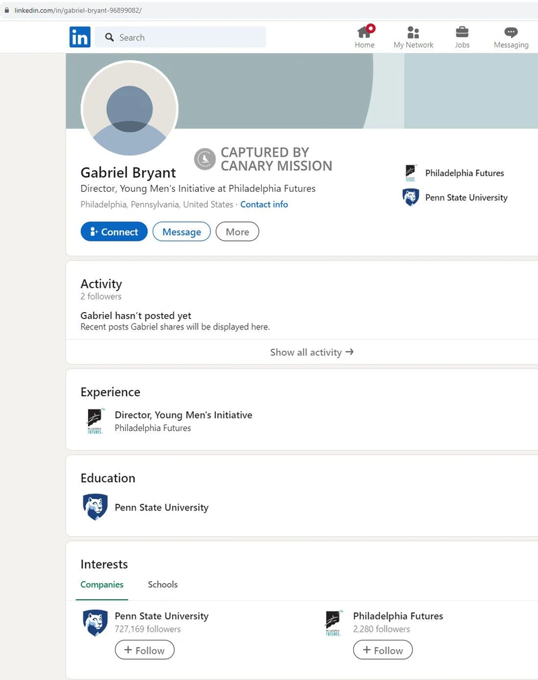This screenshot has width=538, height=680.
Task: Open Penn State University under Education
Action: 161,507
